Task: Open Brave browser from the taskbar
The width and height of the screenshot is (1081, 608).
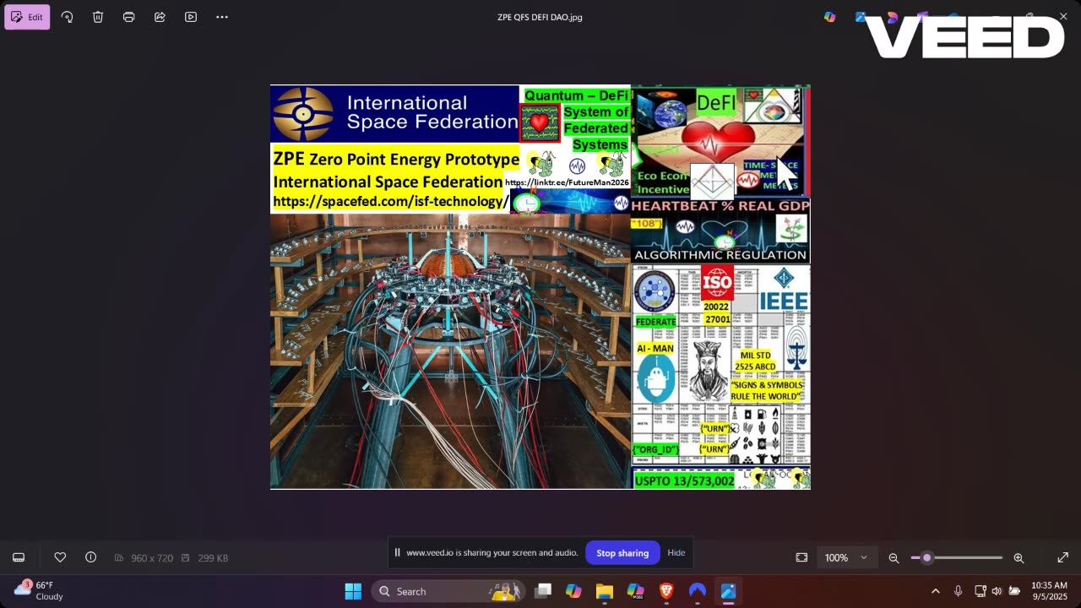Action: click(x=666, y=591)
